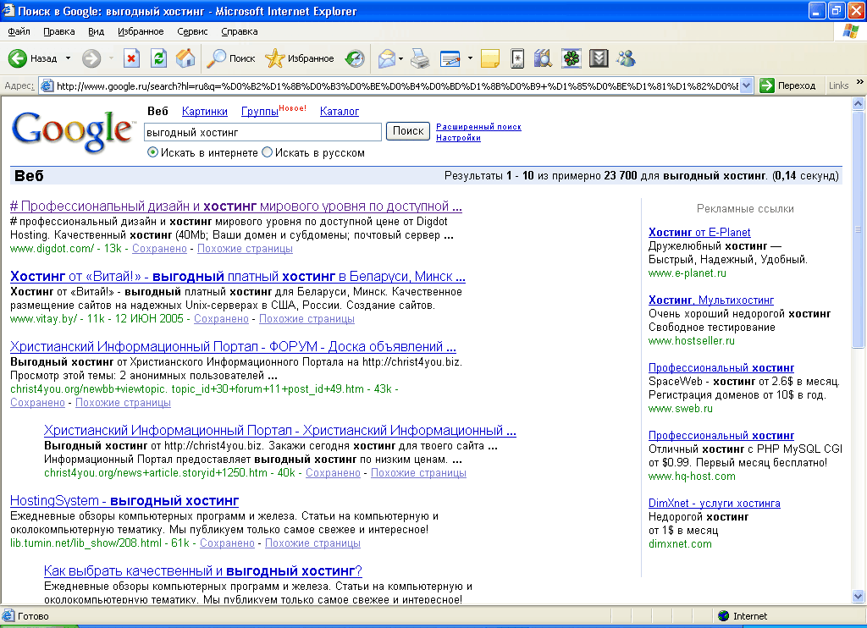The height and width of the screenshot is (628, 867).
Task: Click the vertical scrollbar thumb
Action: [859, 229]
